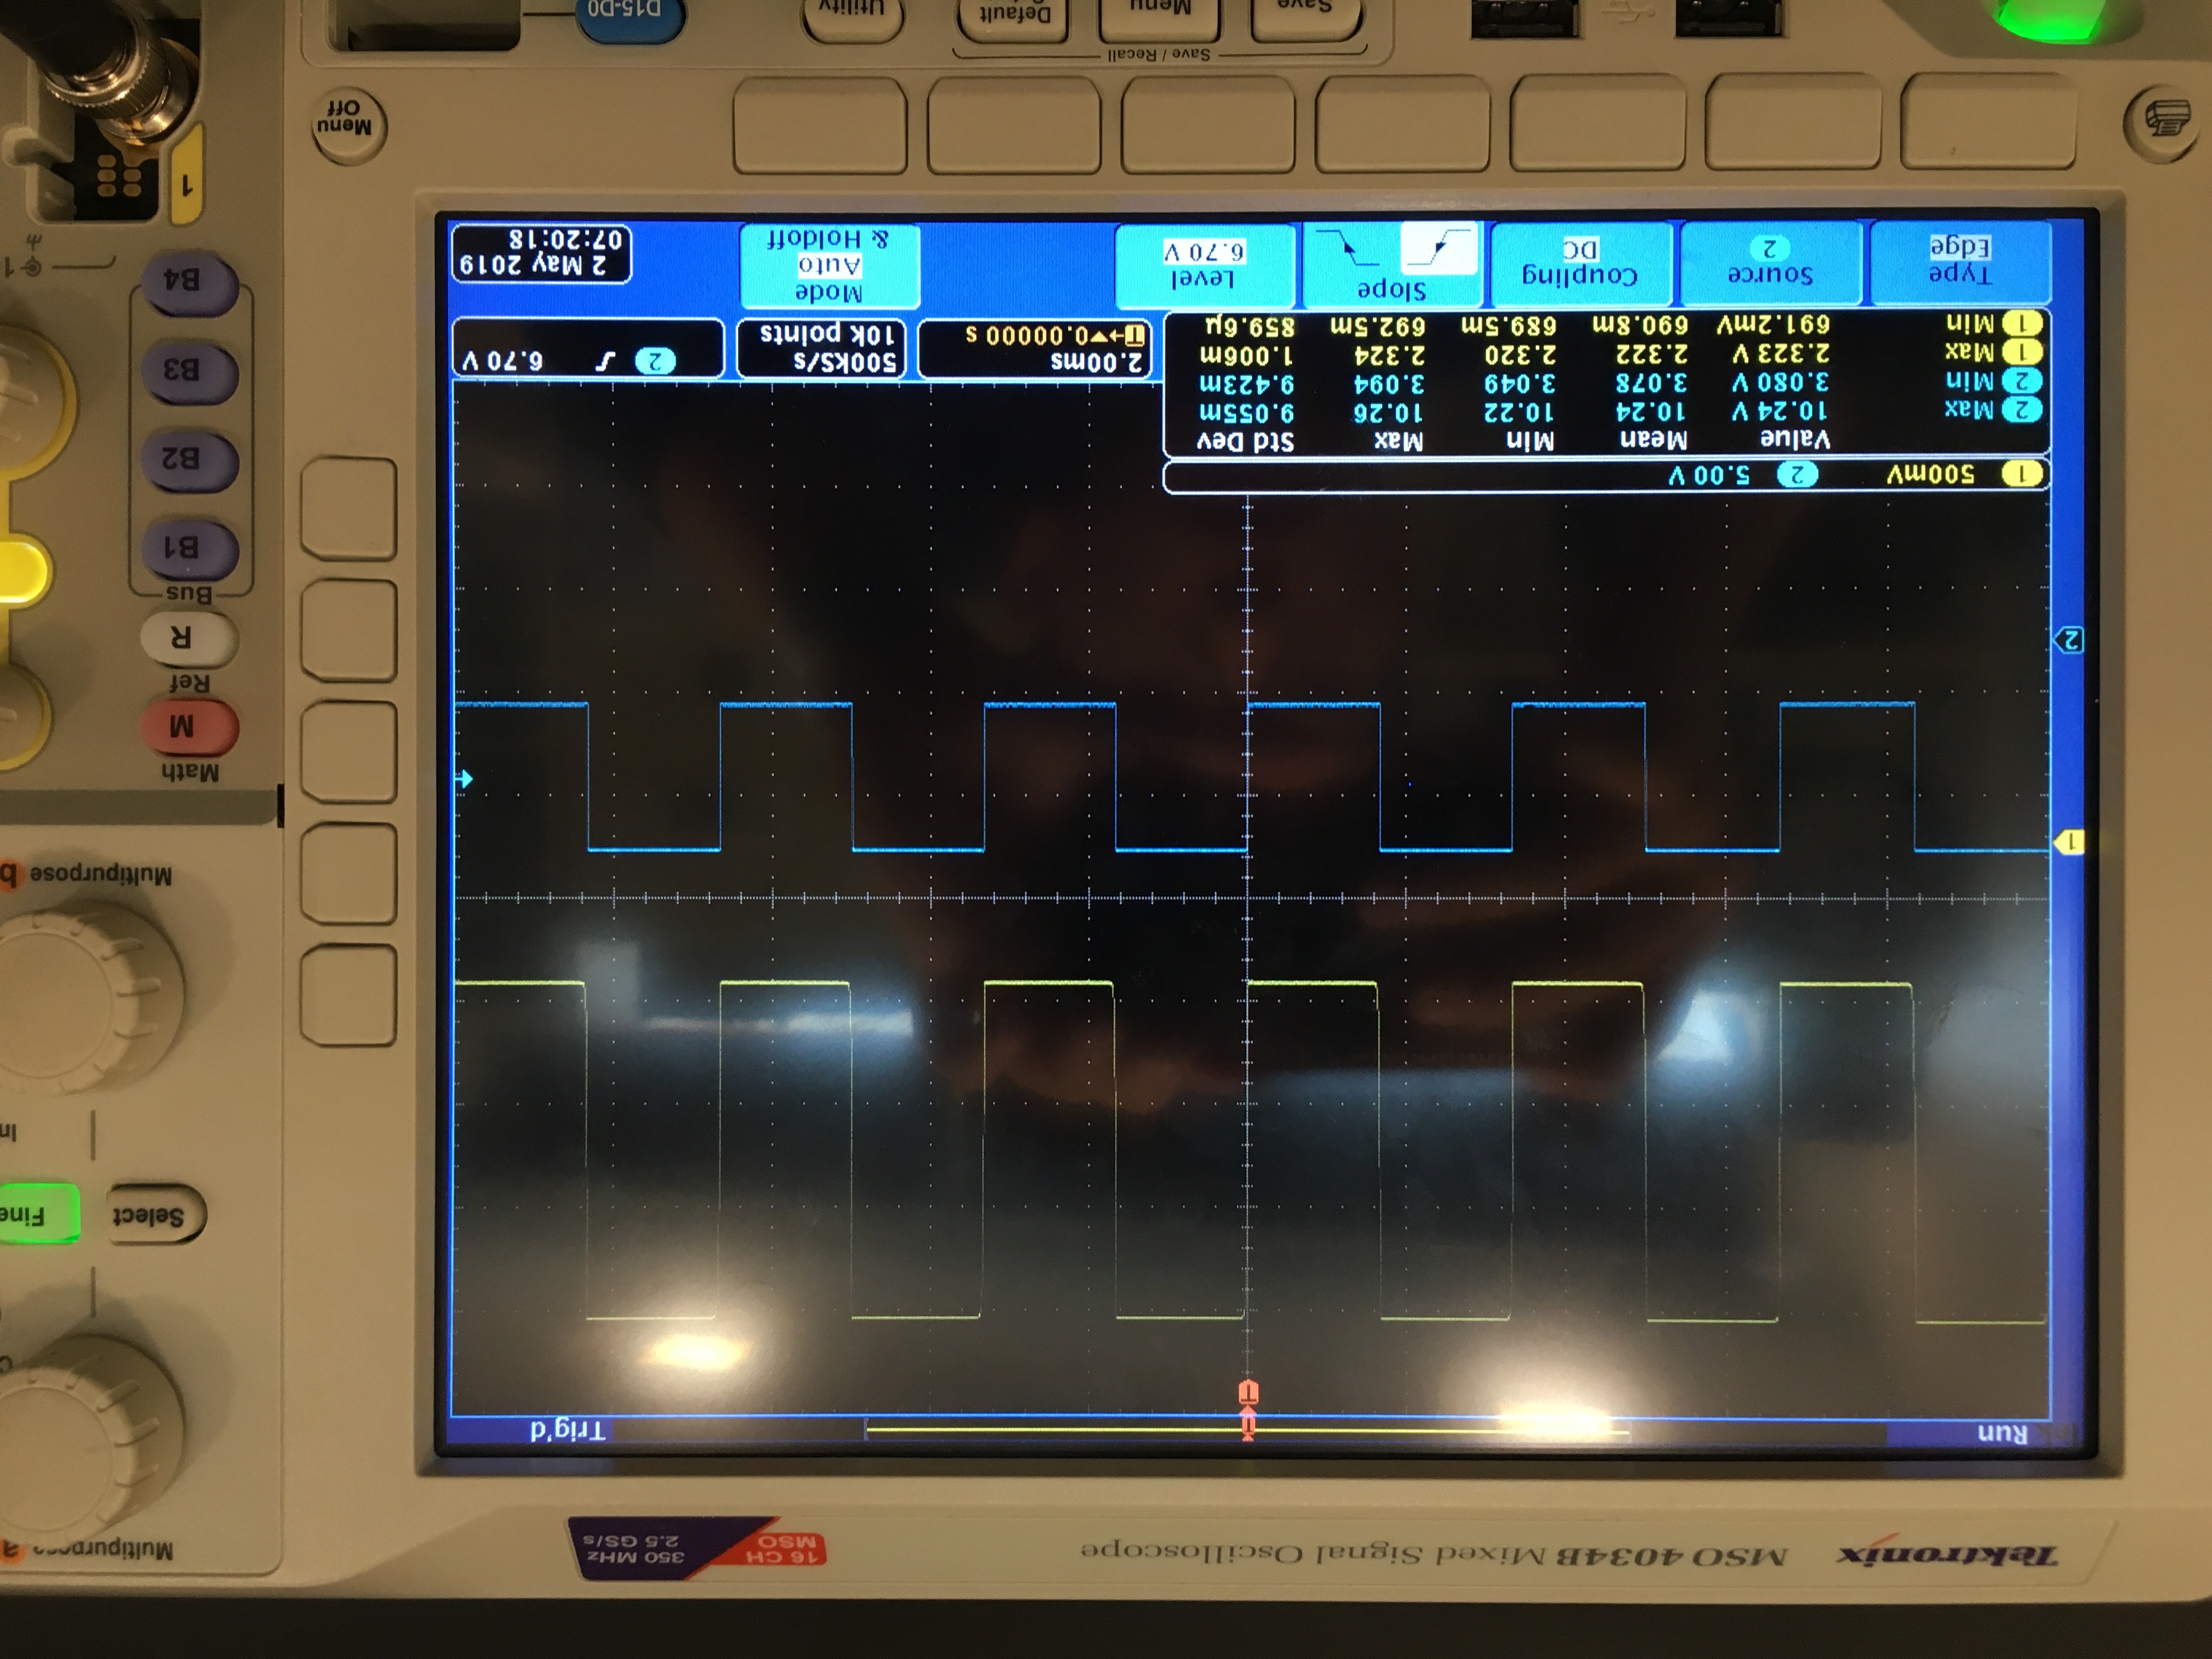Screen dimensions: 2212x1659
Task: Click the Std Dev column header
Action: coord(1246,441)
